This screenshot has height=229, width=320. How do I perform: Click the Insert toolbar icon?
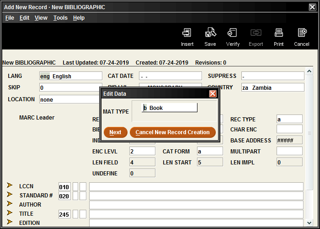[187, 33]
